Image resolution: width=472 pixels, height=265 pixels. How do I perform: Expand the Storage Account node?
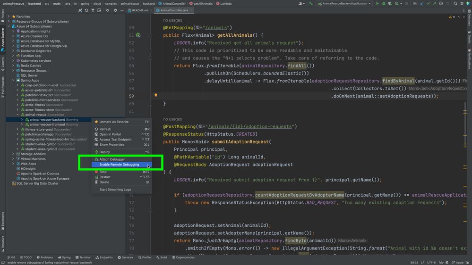coord(13,154)
